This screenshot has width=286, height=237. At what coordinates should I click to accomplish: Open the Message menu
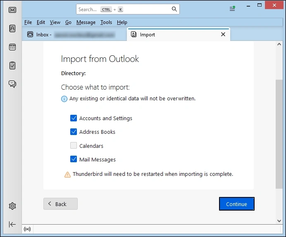[86, 22]
